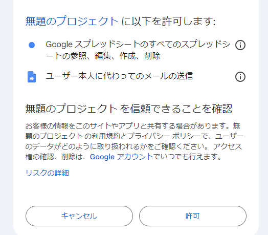Click the でいつでも行えます sentence ending
Image resolution: width=268 pixels, height=235 pixels.
[187, 157]
